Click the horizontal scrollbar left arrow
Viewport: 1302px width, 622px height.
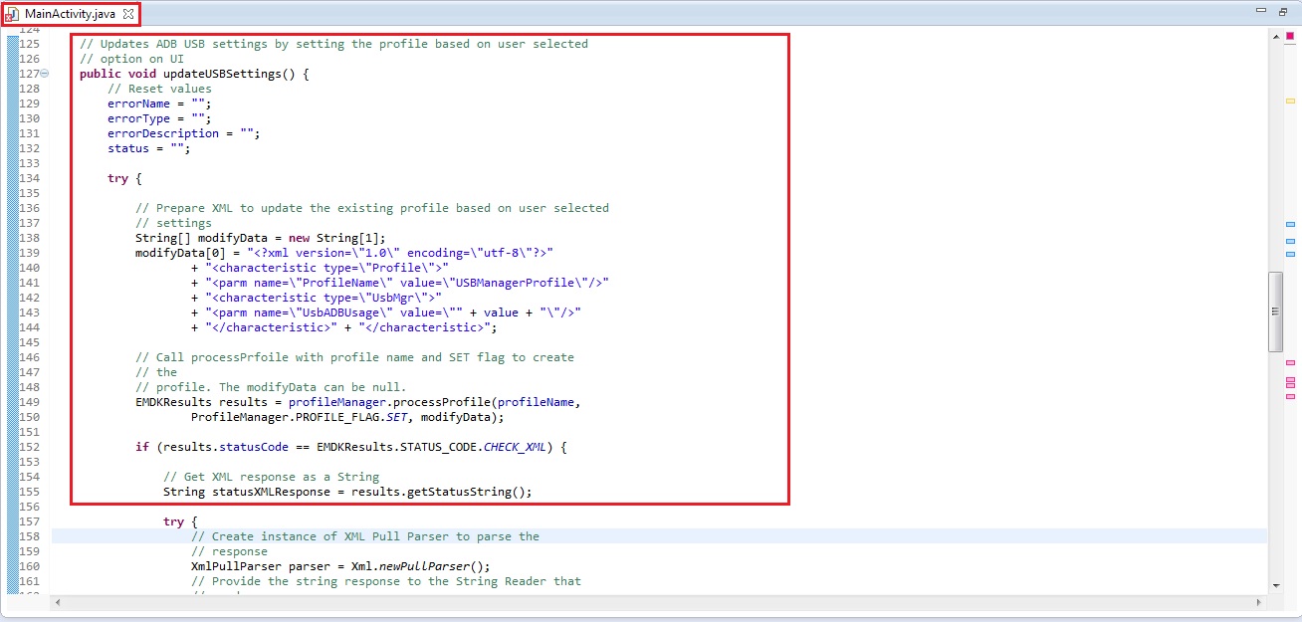pos(58,602)
